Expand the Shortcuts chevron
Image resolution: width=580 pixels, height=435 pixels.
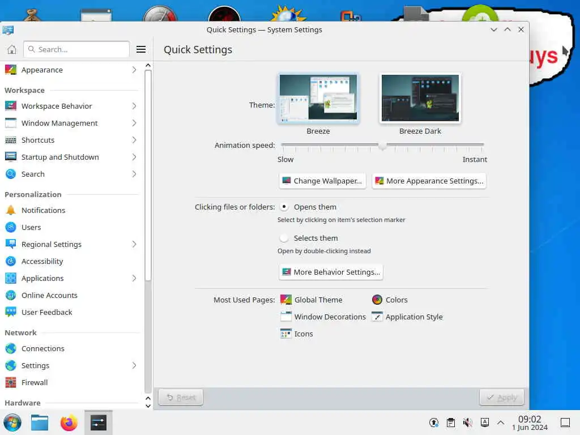point(134,140)
